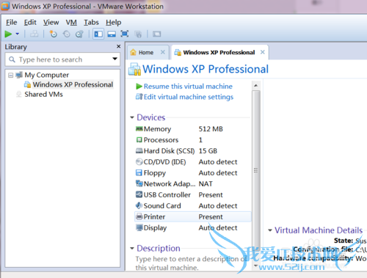
Task: Select the 512 MB memory value
Action: (211, 129)
